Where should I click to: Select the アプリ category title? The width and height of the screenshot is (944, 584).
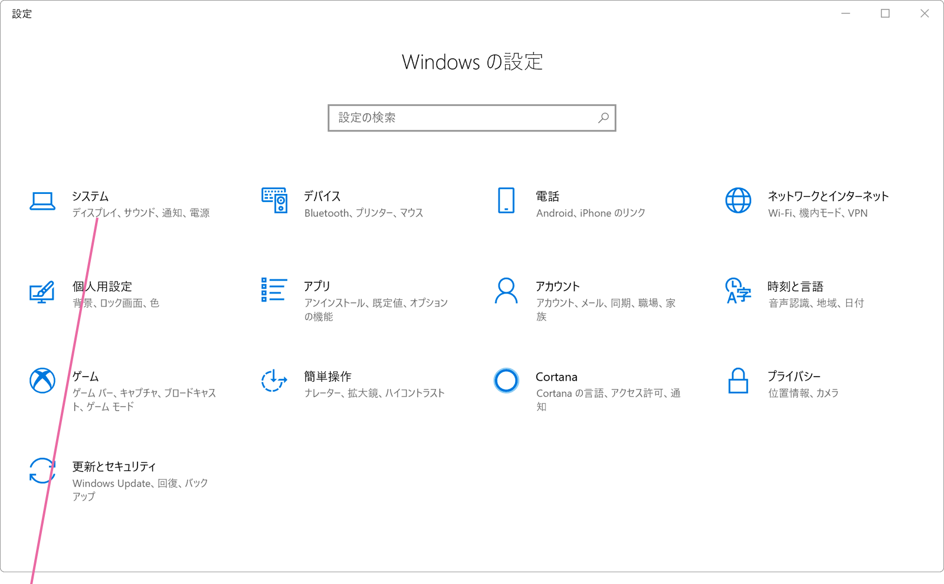(x=317, y=286)
